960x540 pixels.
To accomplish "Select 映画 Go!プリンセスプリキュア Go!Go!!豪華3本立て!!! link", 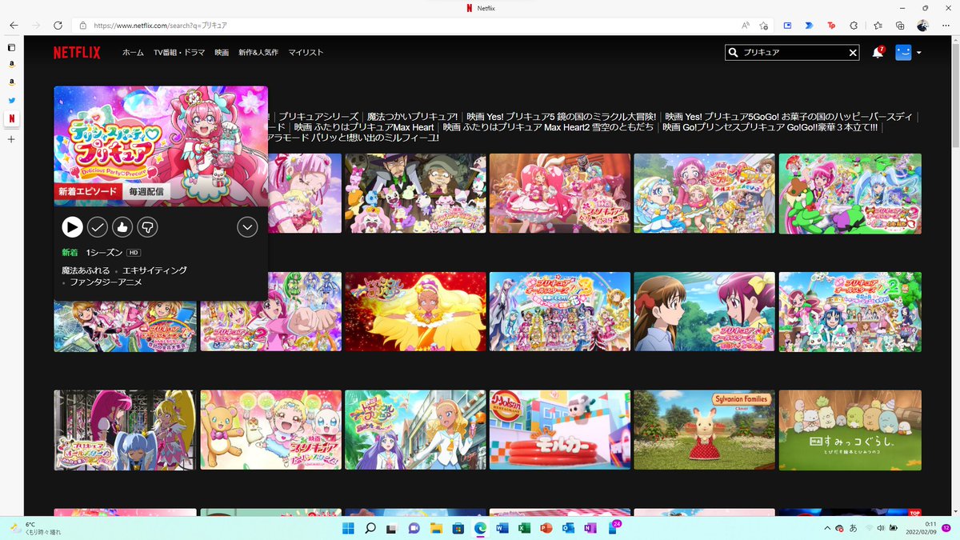I will pyautogui.click(x=770, y=127).
